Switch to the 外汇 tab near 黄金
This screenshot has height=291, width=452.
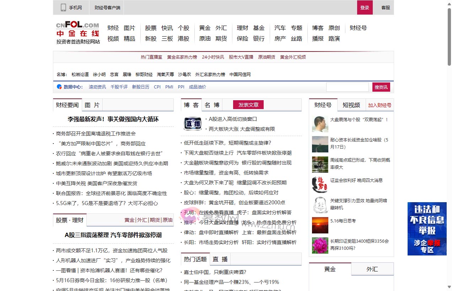coord(372,269)
